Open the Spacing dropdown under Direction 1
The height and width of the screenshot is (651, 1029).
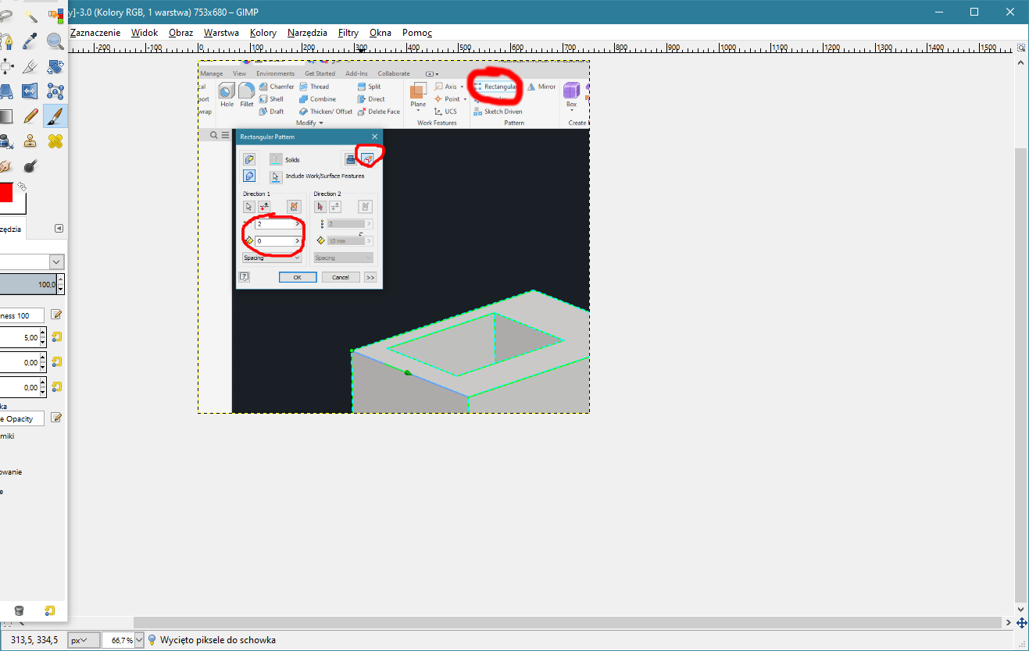272,258
